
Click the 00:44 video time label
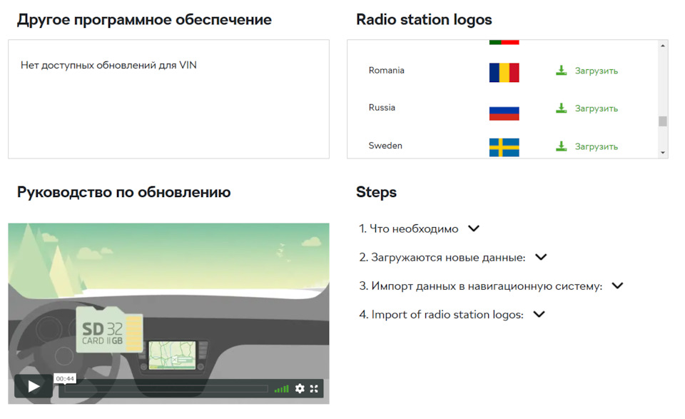(65, 378)
